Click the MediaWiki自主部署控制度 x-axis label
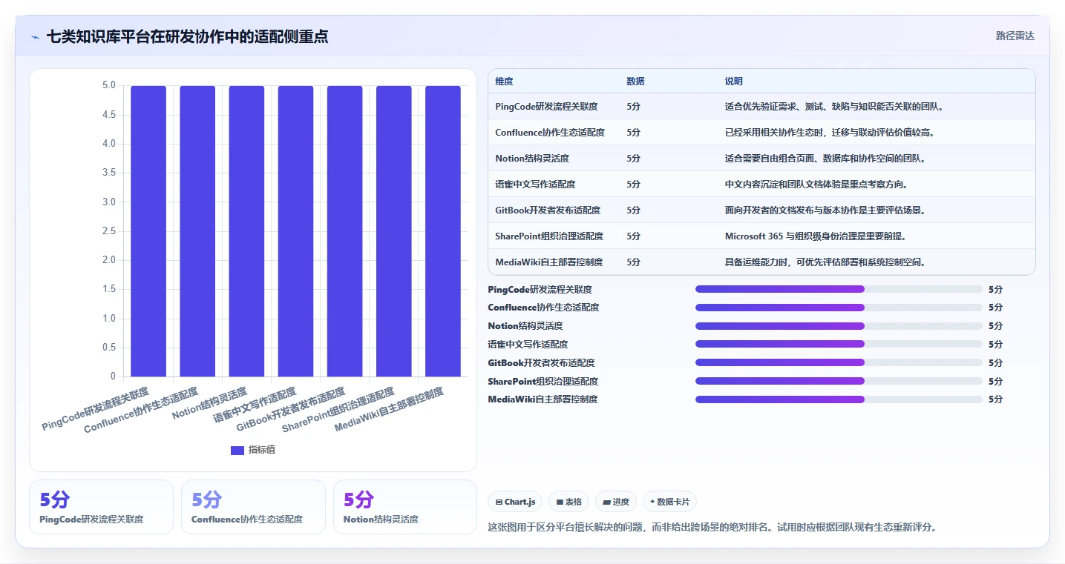The height and width of the screenshot is (564, 1065). [x=389, y=409]
